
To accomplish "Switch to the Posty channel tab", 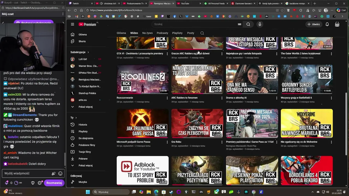I will 191,33.
